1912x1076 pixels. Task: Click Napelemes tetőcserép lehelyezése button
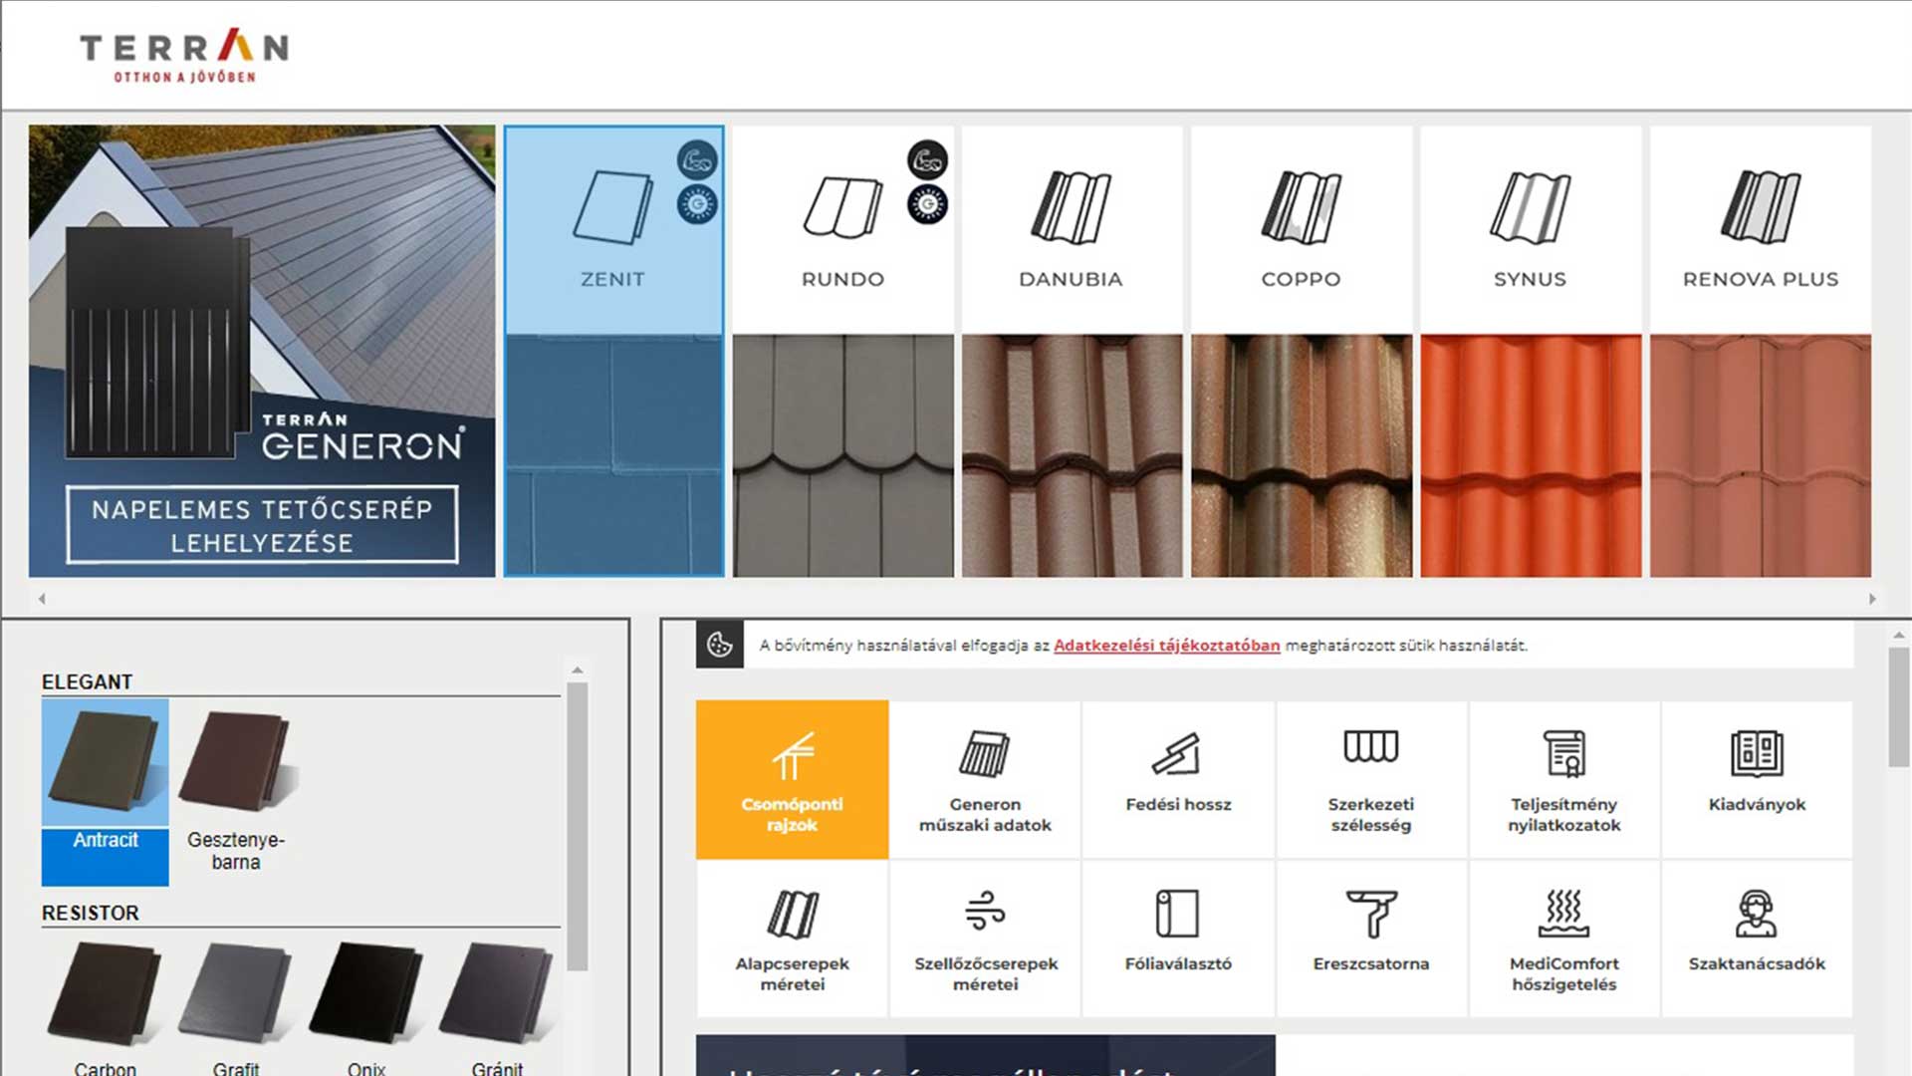tap(262, 525)
